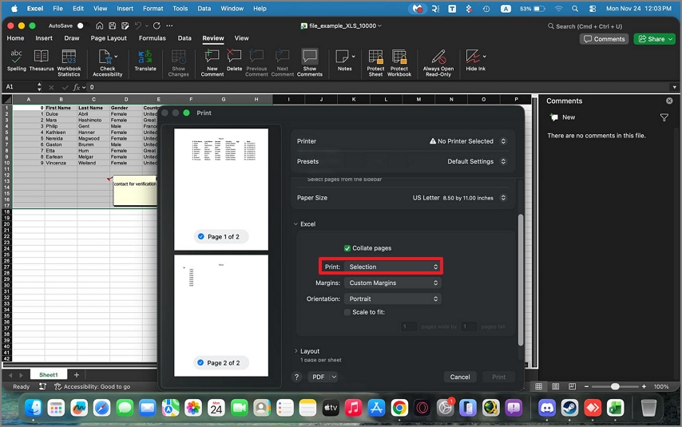Open Workbook Statistics

pyautogui.click(x=69, y=62)
